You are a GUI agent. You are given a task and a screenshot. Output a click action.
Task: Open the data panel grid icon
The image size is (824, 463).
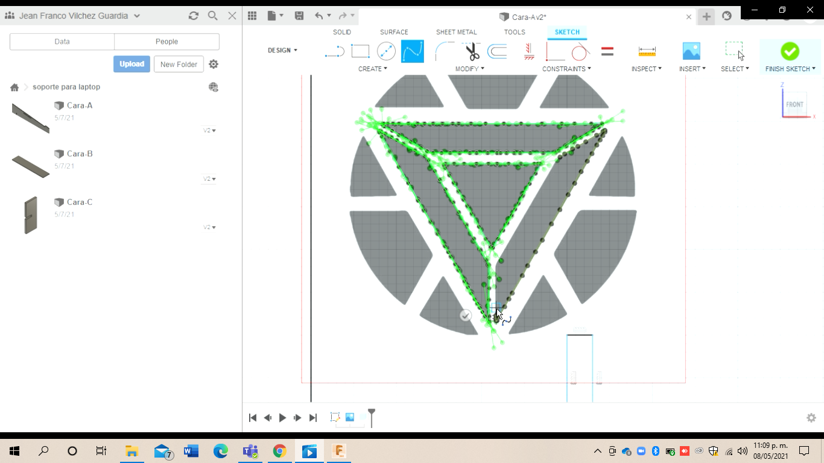pyautogui.click(x=252, y=16)
